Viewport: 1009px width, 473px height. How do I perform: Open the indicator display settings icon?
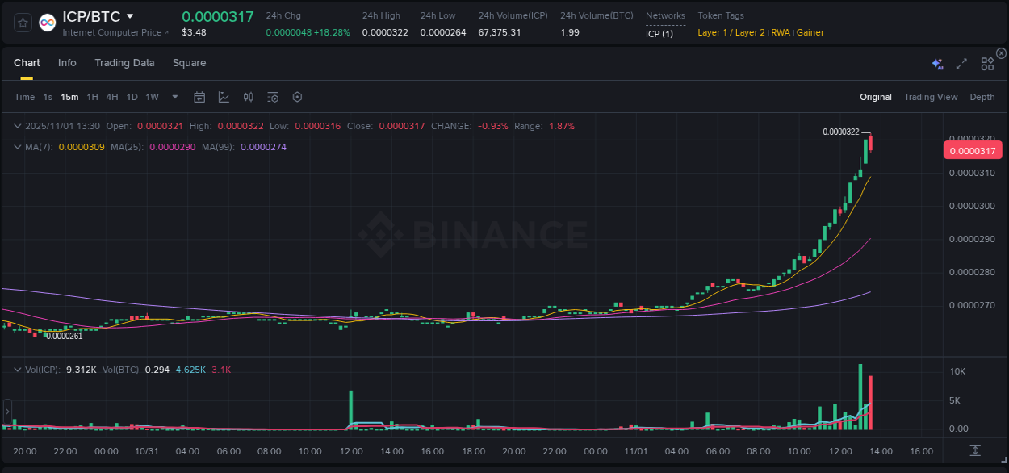pos(272,97)
